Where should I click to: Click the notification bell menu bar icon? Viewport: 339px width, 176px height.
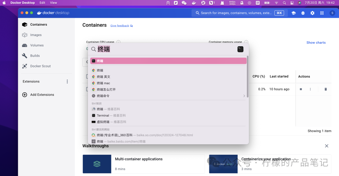tap(242, 3)
